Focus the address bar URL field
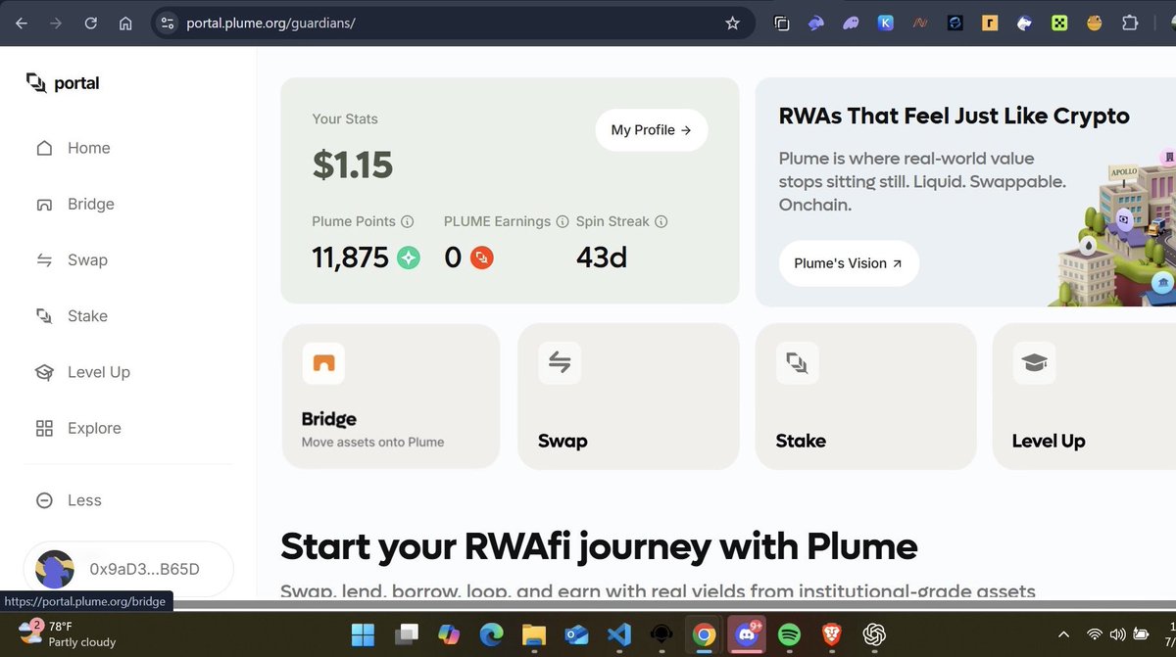1176x657 pixels. pyautogui.click(x=451, y=23)
